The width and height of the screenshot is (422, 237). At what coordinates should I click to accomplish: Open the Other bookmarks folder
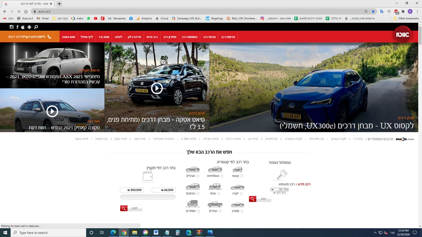pyautogui.click(x=406, y=18)
